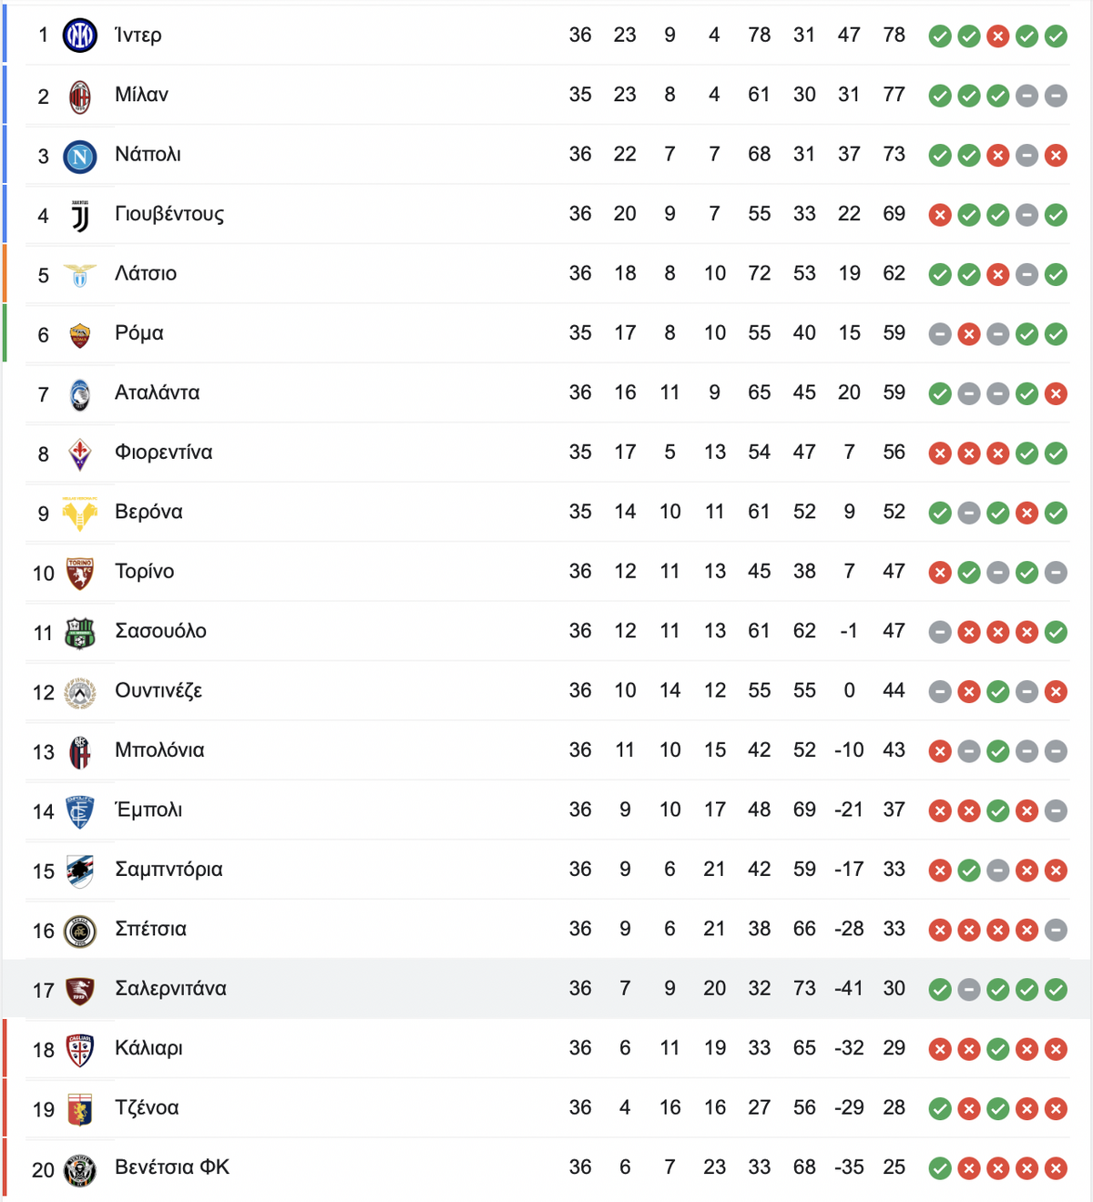1093x1202 pixels.
Task: Open the Ουντινέζε team link
Action: (x=158, y=691)
